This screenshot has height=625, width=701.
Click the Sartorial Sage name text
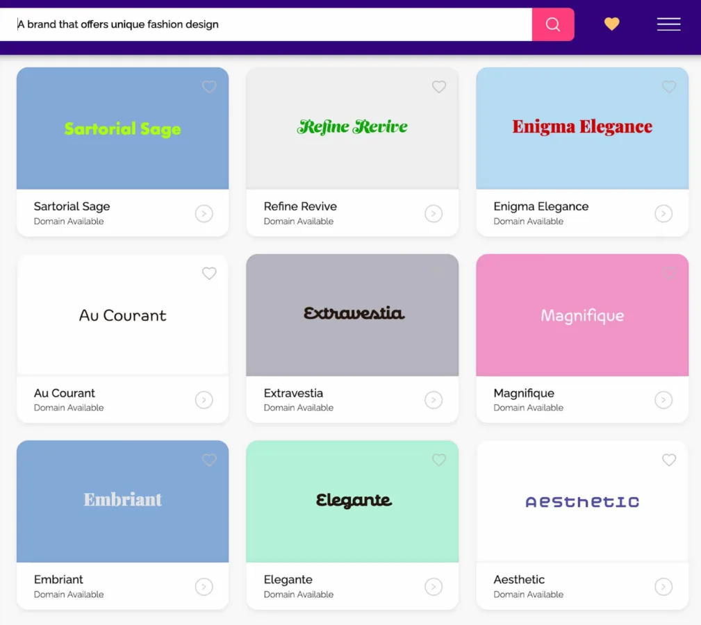(x=72, y=206)
